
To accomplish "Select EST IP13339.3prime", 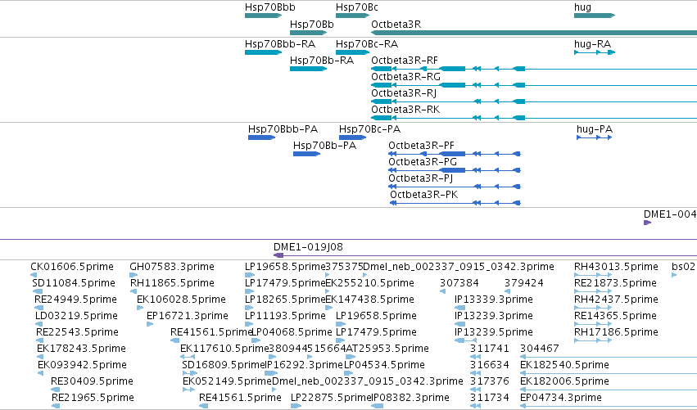I will (x=493, y=300).
